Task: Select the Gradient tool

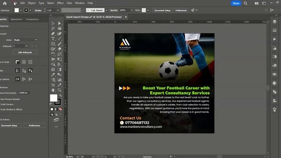Action: (x=60, y=69)
